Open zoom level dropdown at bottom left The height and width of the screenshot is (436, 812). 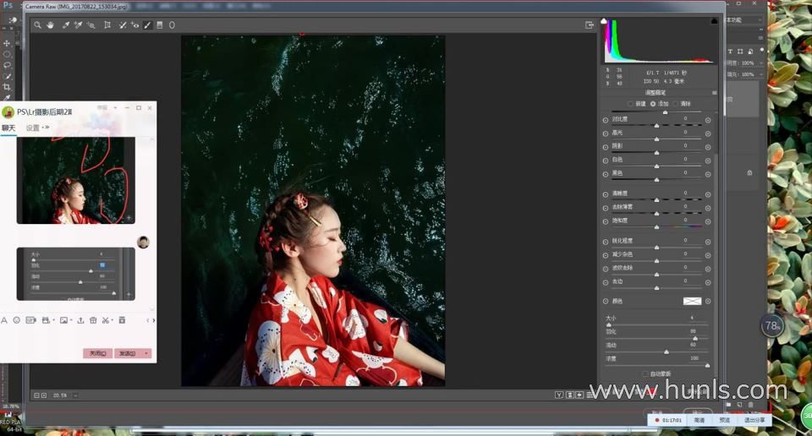(x=75, y=395)
